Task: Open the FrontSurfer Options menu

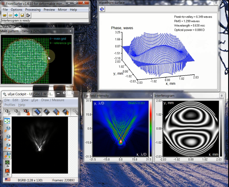Action: [x=16, y=10]
